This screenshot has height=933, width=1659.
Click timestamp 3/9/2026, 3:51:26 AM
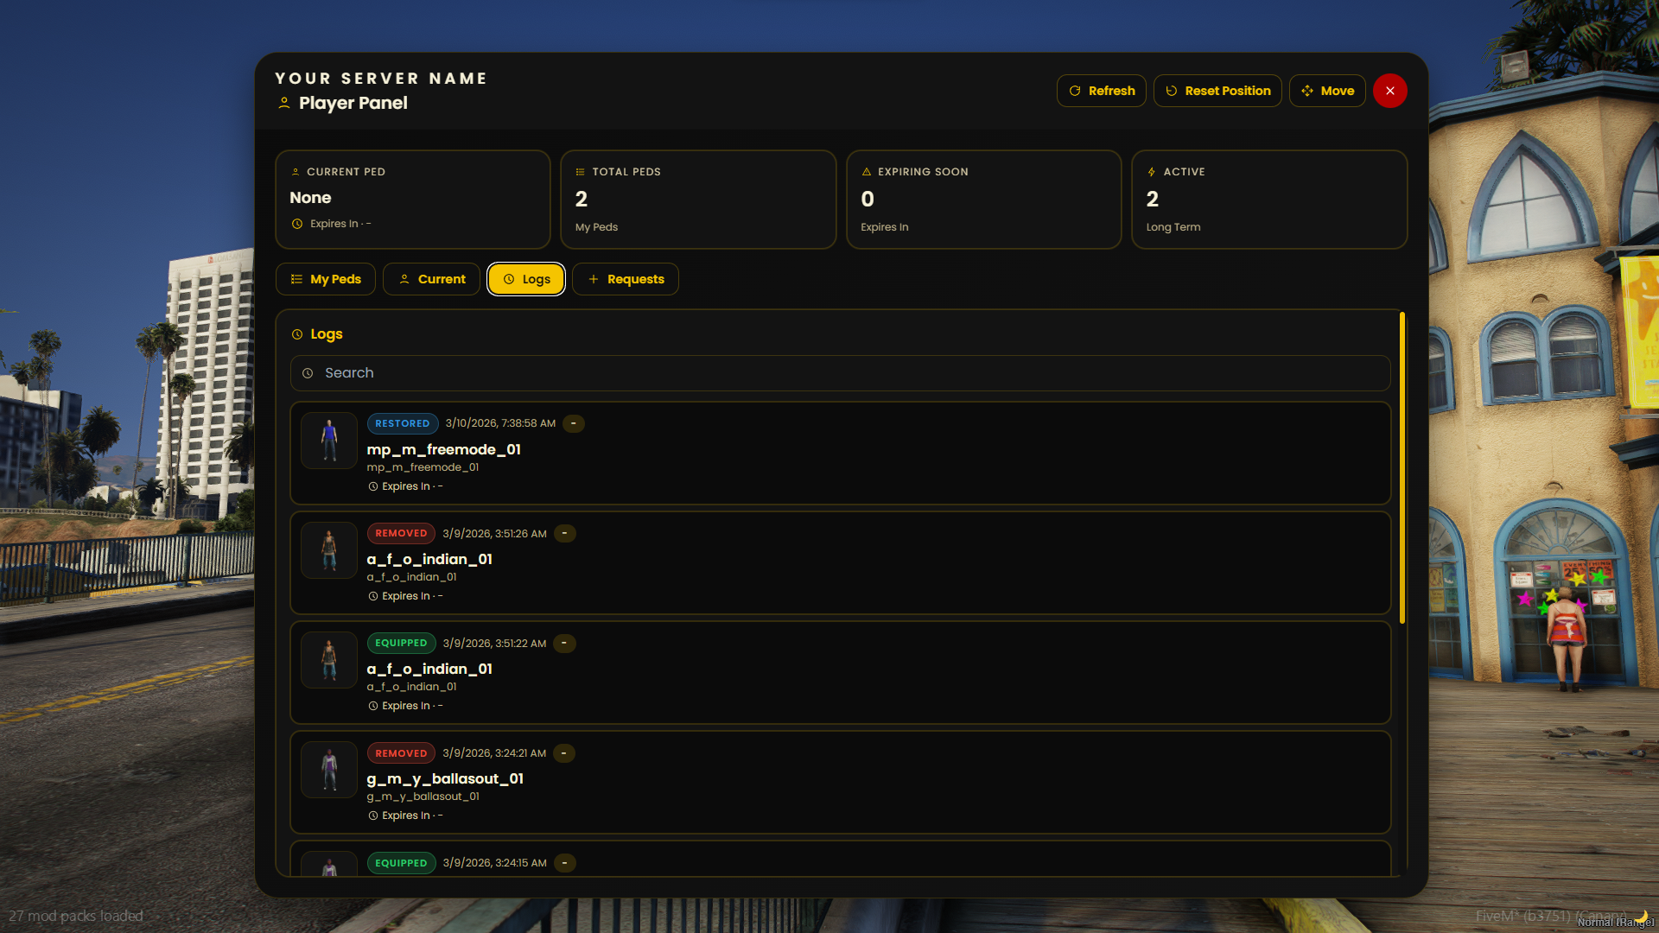[x=494, y=533]
